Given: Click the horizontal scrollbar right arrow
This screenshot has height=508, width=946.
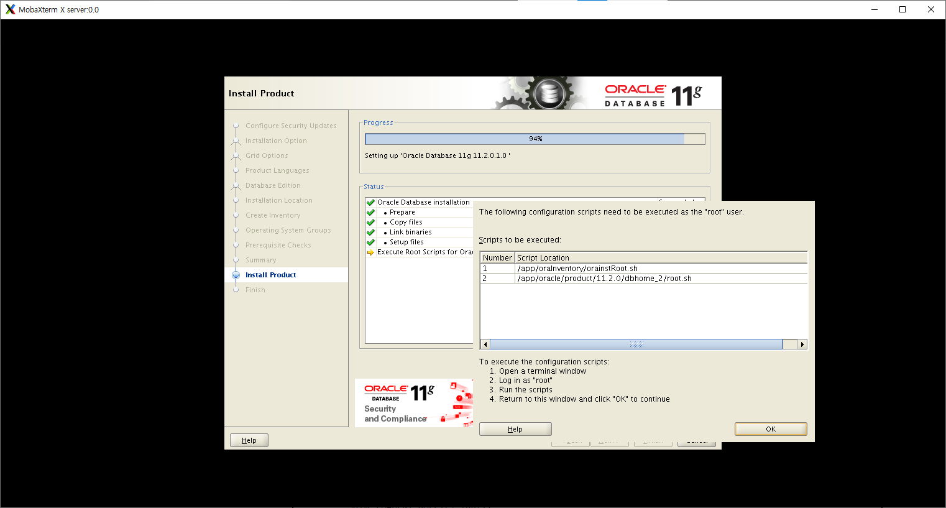Looking at the screenshot, I should (x=802, y=344).
